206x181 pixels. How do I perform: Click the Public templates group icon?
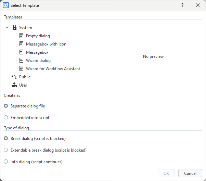(14, 77)
